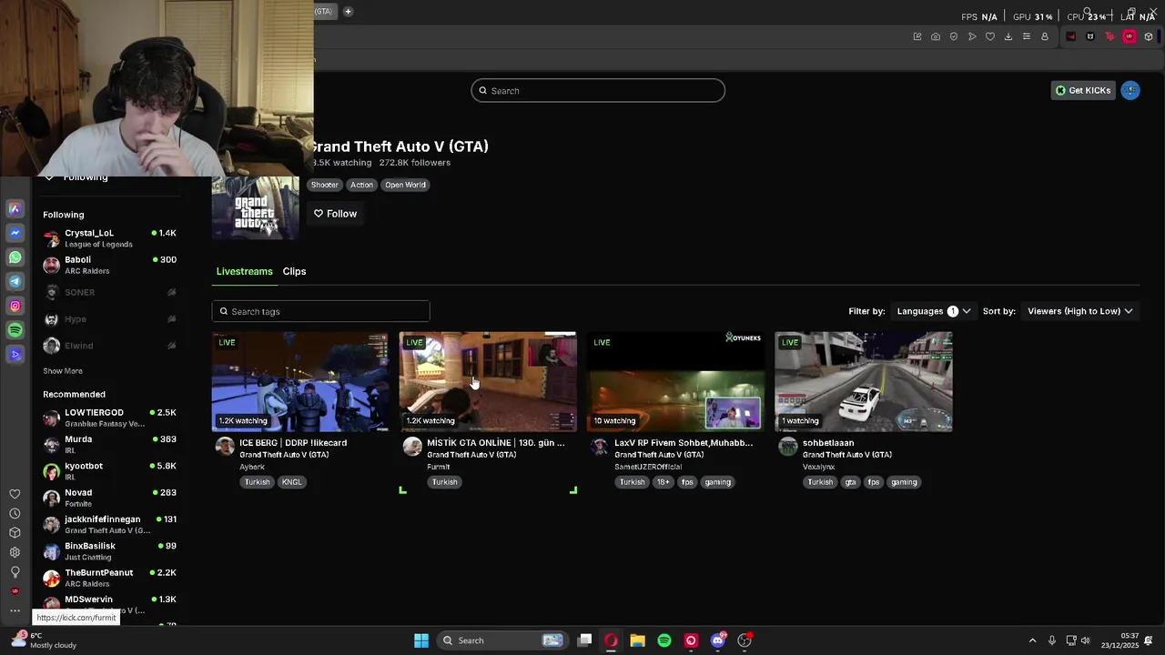This screenshot has width=1165, height=655.
Task: Open MİSTİK GTA ONLİNE stream thumbnail
Action: 488,381
